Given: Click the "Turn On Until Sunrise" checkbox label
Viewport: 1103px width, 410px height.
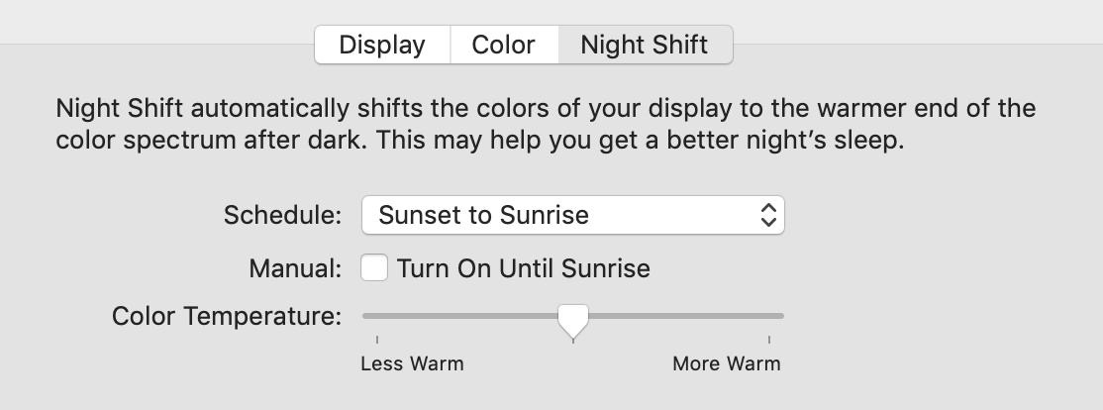Looking at the screenshot, I should click(x=523, y=268).
